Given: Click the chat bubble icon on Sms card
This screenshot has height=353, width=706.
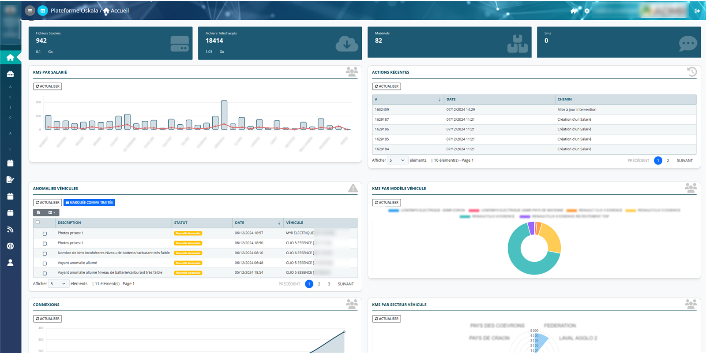Looking at the screenshot, I should click(688, 44).
